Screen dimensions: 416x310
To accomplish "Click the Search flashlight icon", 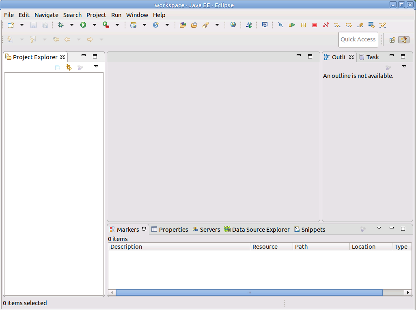I will 206,25.
